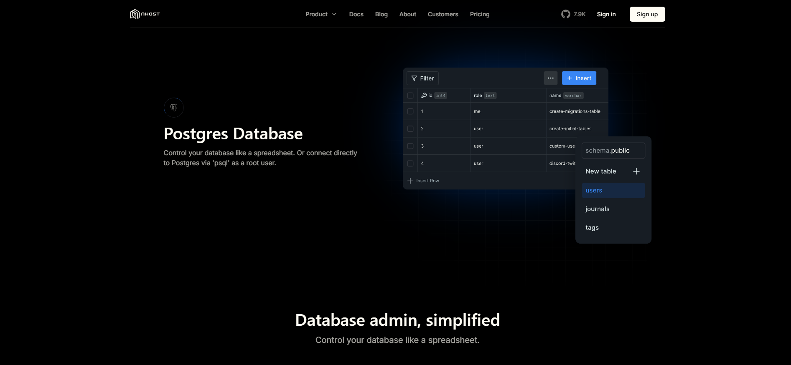Check the checkbox for row 3
Screen dimensions: 791x365
click(410, 146)
